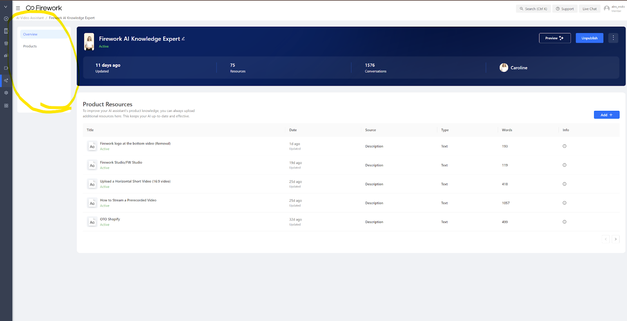The image size is (627, 321).
Task: Open the AI sparkles sidebar icon
Action: (x=6, y=81)
